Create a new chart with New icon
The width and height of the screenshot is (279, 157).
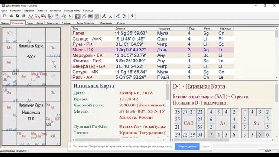coord(5,16)
